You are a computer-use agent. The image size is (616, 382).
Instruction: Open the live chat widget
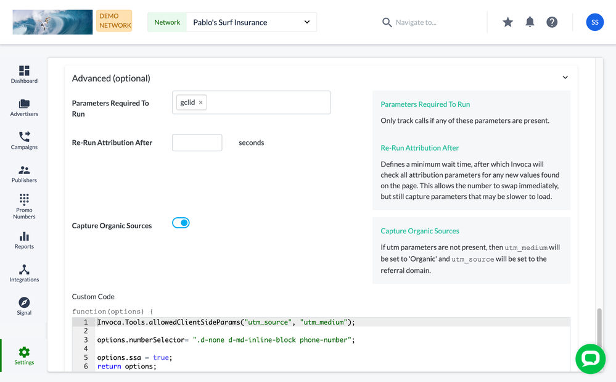pos(590,359)
